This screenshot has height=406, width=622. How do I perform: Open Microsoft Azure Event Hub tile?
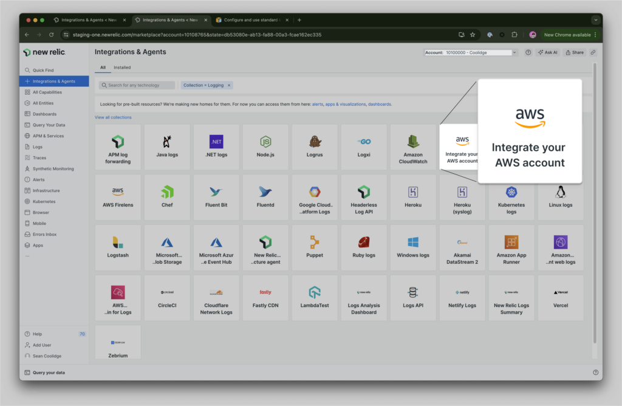(216, 247)
